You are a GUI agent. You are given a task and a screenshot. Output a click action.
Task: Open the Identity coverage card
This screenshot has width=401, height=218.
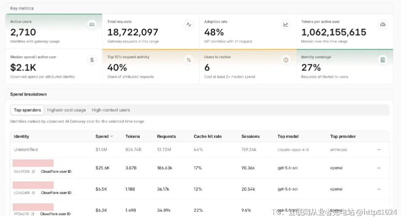(344, 67)
